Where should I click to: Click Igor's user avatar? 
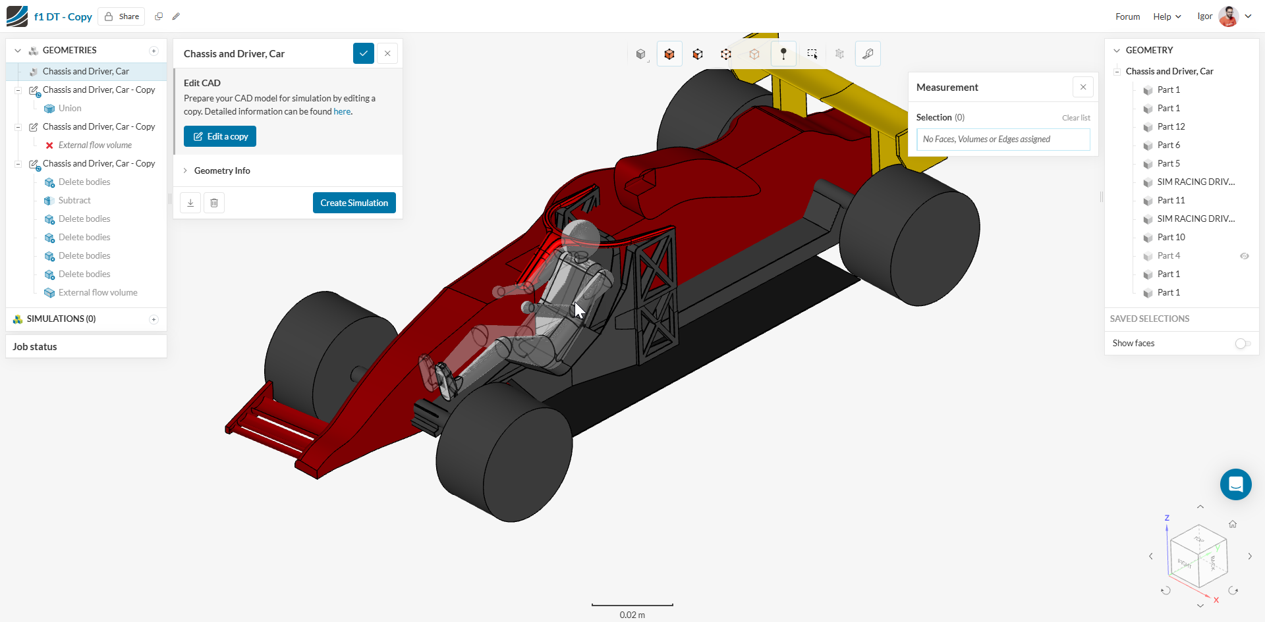1228,16
